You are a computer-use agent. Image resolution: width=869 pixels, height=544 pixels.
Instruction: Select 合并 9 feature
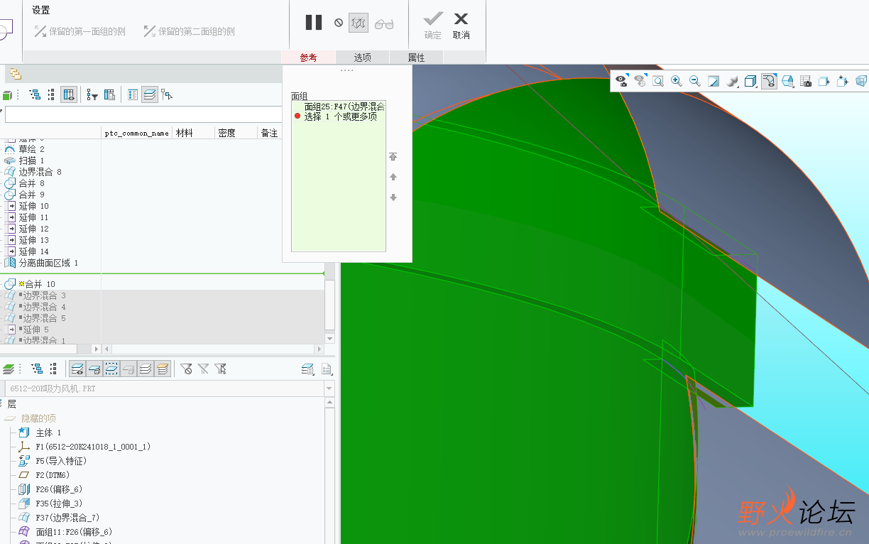point(31,195)
